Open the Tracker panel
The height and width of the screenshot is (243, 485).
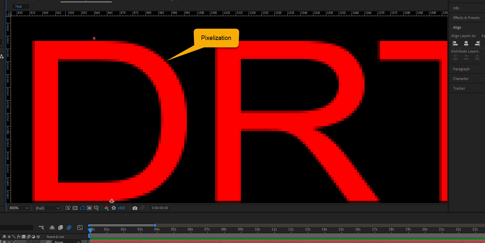point(459,88)
